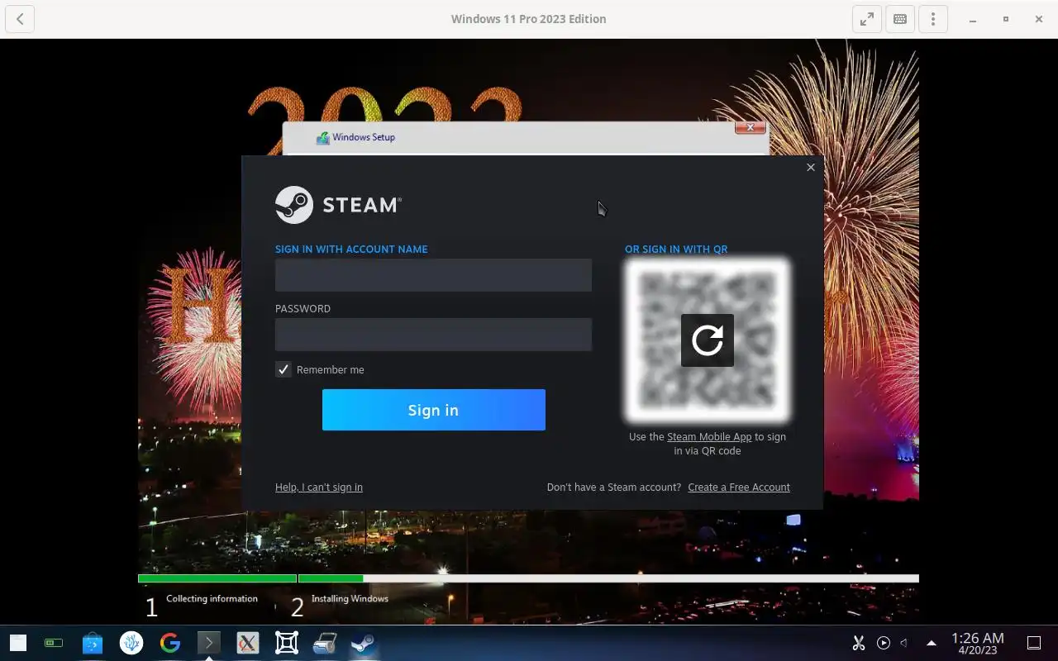Viewport: 1058px width, 661px height.
Task: Close the Windows Setup window
Action: [x=750, y=127]
